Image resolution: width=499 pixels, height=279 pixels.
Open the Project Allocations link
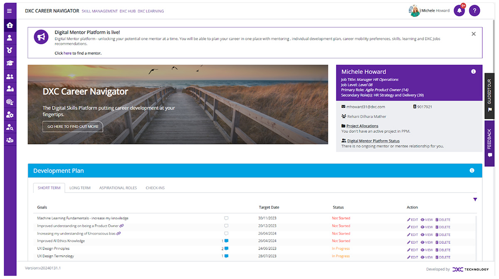[x=362, y=126]
